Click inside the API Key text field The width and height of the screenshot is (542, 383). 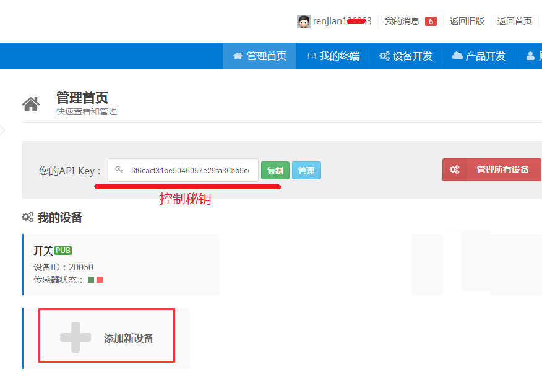(x=189, y=170)
